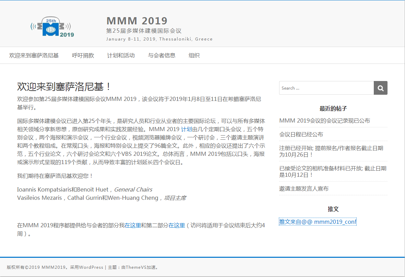Click the text 我们期待在塞萨洛尼基欢迎您！
405x277 pixels.
click(x=55, y=176)
